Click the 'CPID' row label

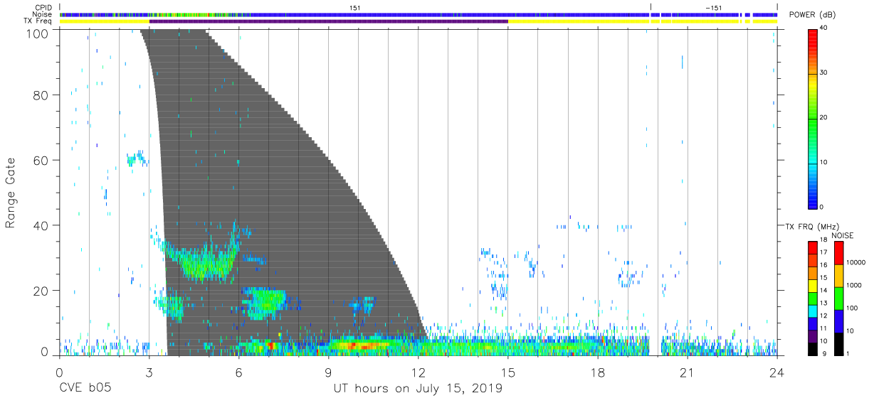click(x=43, y=7)
